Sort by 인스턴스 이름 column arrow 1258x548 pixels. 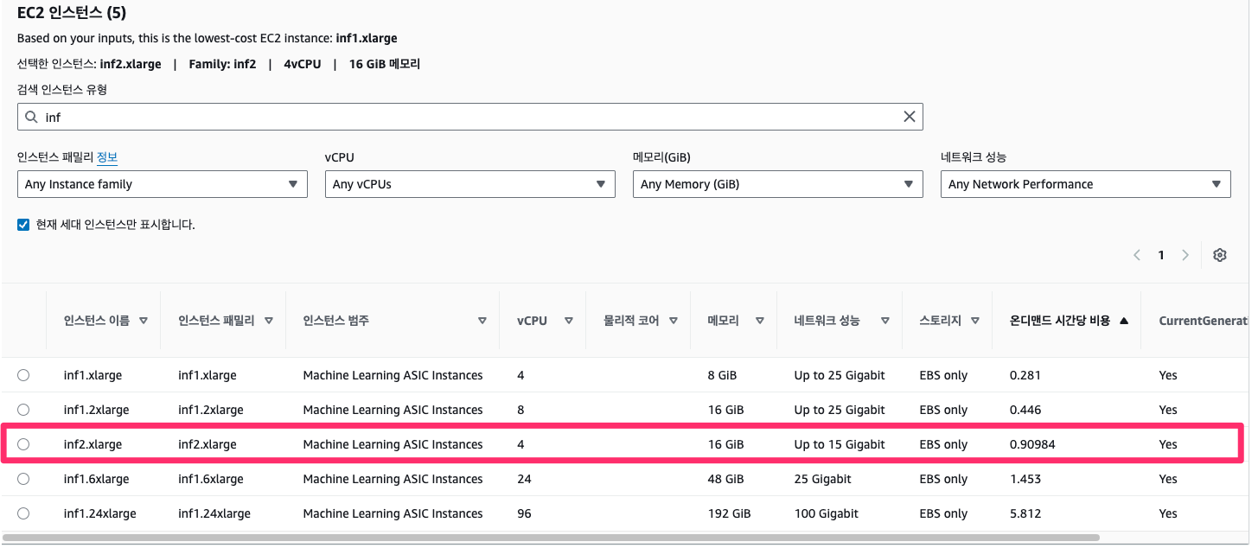pos(144,321)
